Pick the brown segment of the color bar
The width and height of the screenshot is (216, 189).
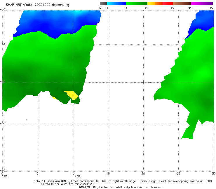coord(182,3)
